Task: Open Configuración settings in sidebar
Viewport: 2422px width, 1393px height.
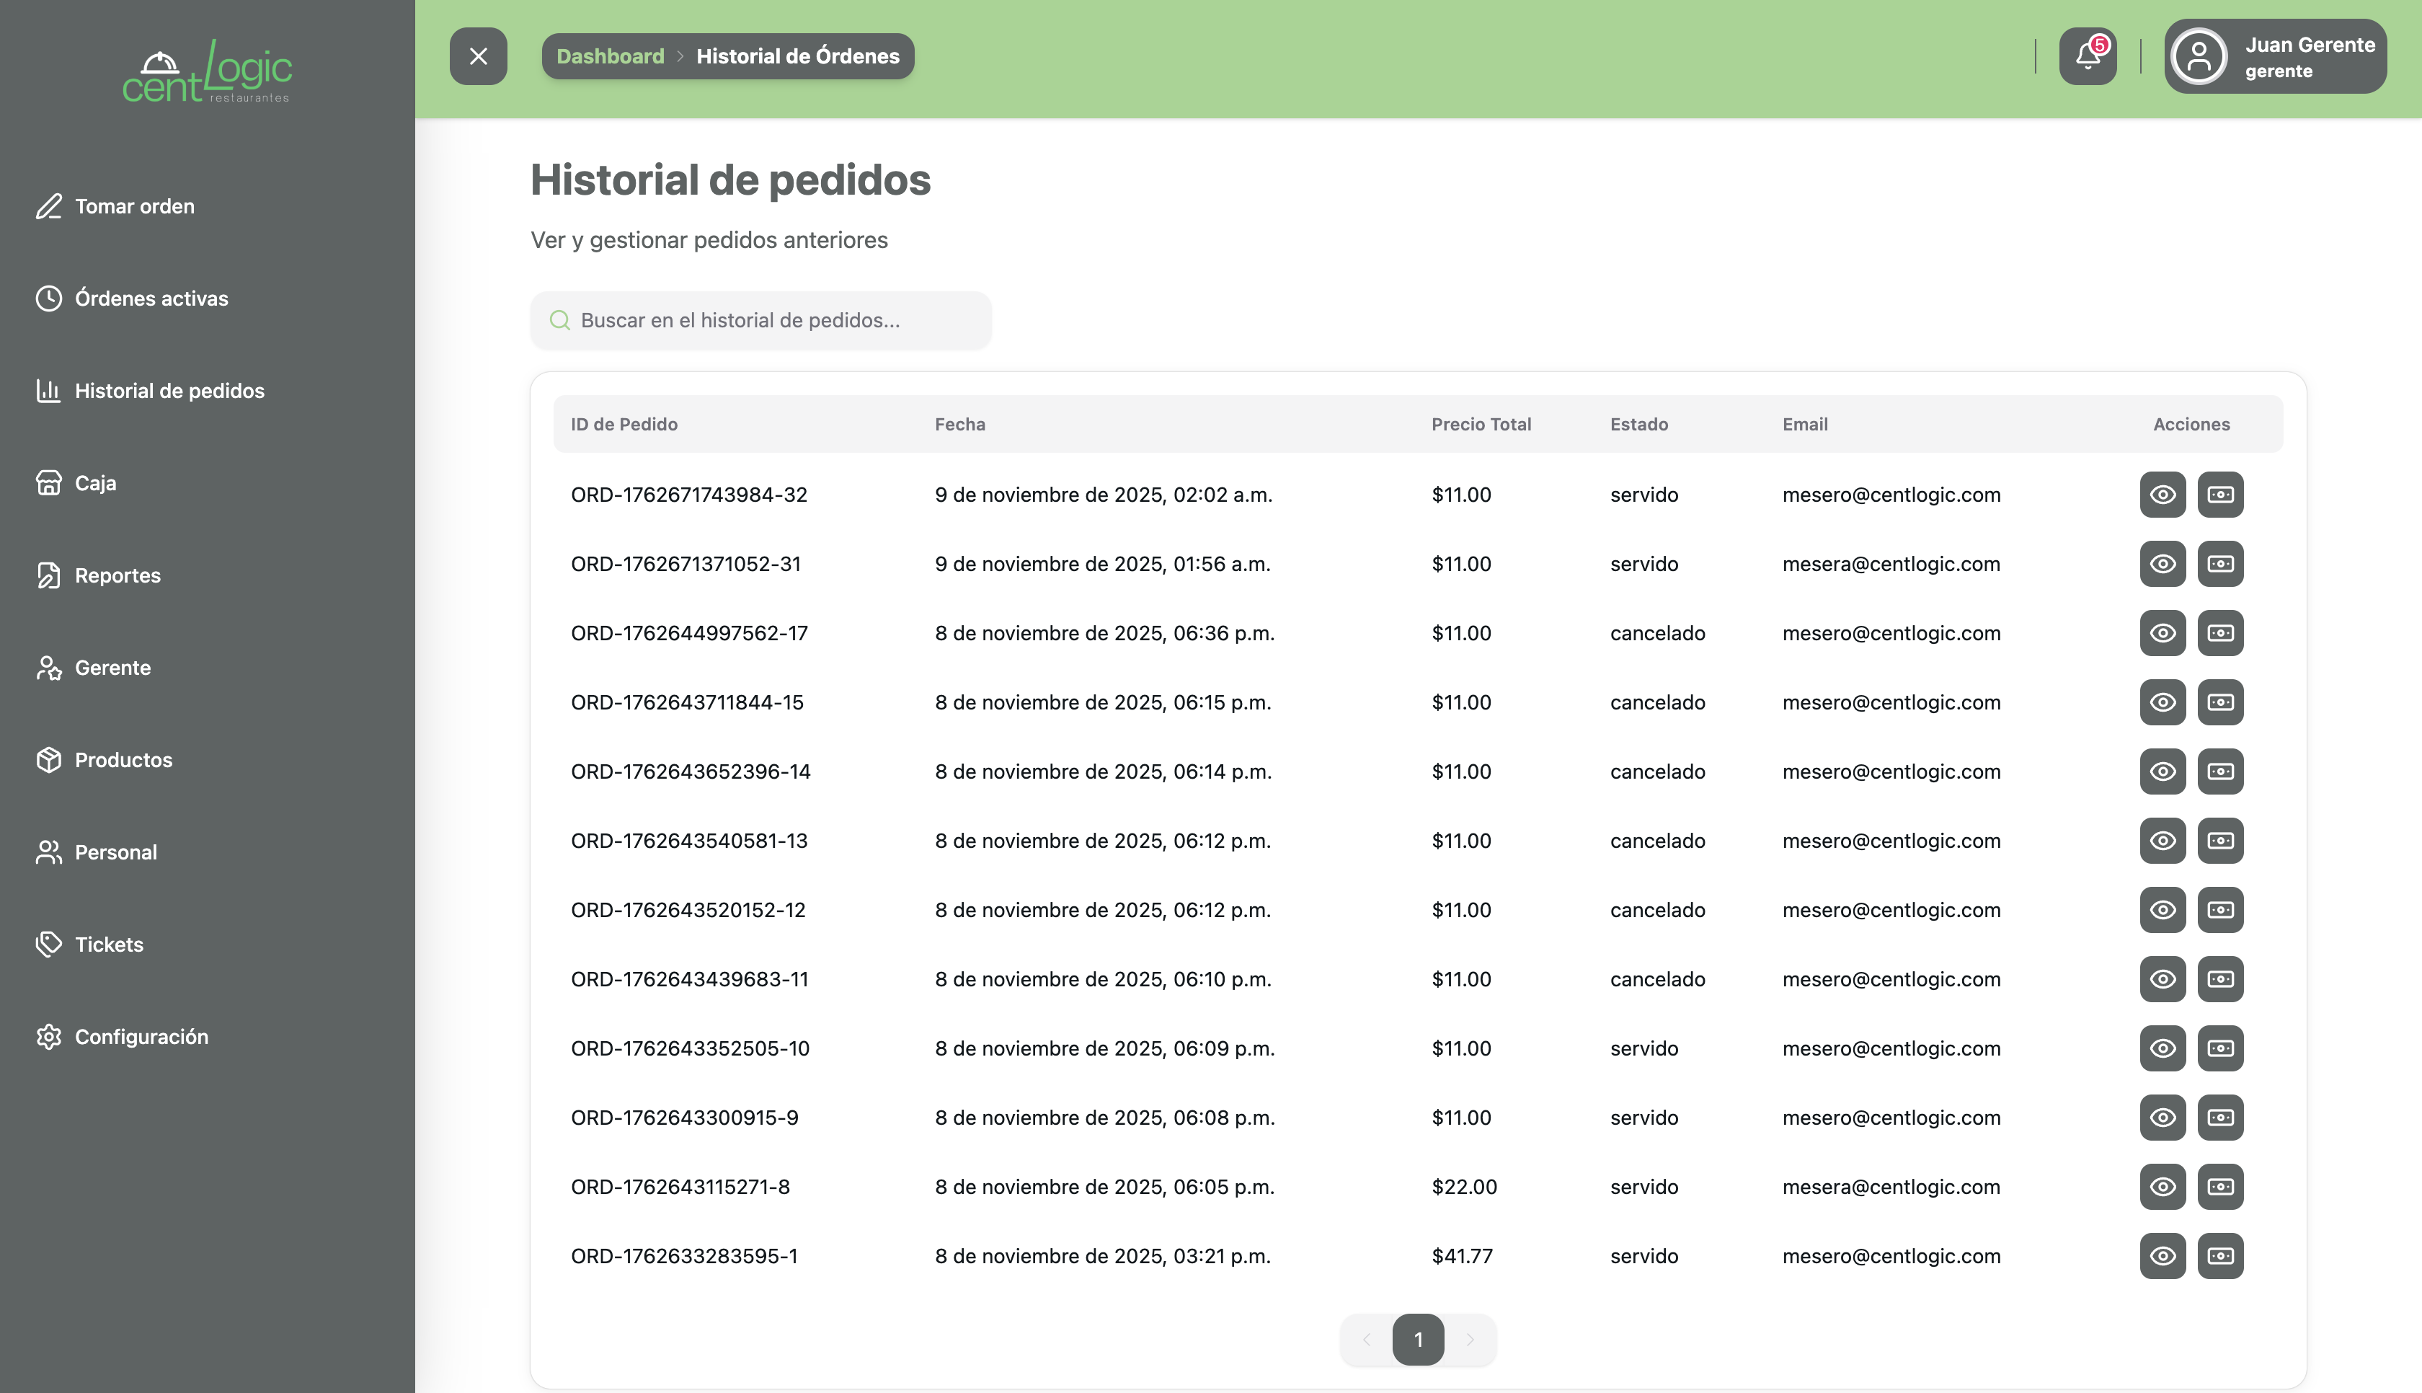Action: tap(141, 1037)
